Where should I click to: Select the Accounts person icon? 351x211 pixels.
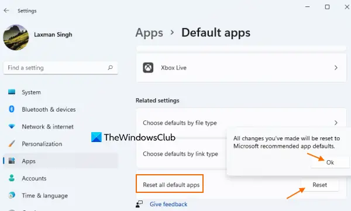pyautogui.click(x=12, y=178)
